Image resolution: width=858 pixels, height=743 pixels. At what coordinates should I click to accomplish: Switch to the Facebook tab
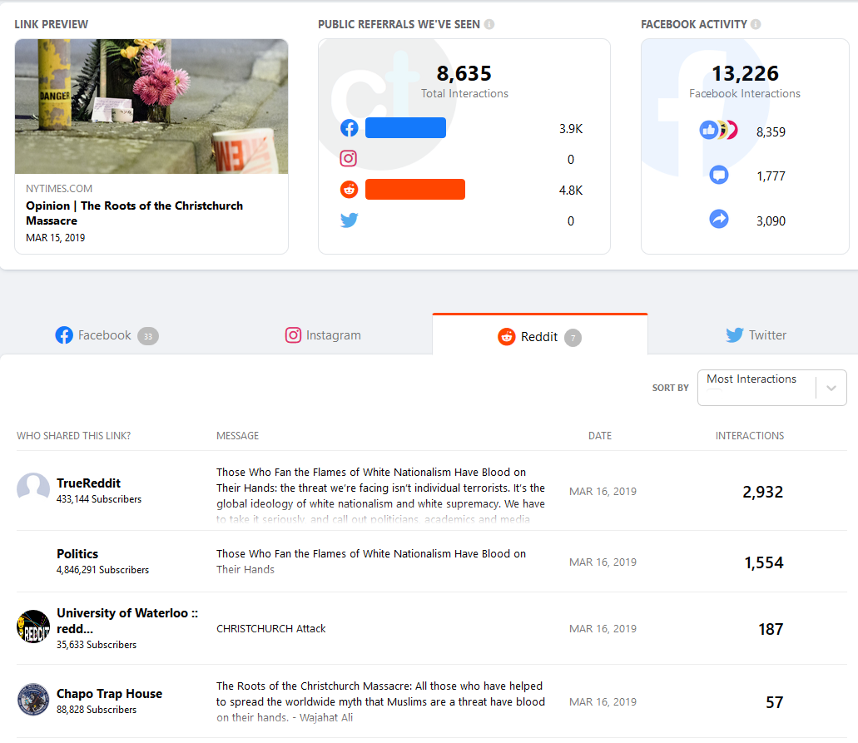pos(106,335)
